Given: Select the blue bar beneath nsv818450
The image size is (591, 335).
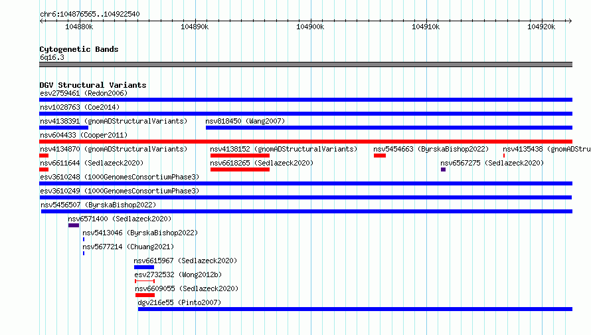Looking at the screenshot, I should (389, 128).
